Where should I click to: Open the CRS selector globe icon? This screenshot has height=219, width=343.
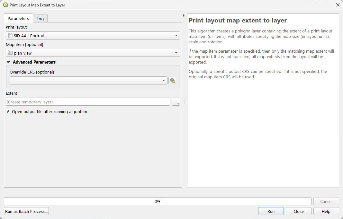click(x=172, y=80)
